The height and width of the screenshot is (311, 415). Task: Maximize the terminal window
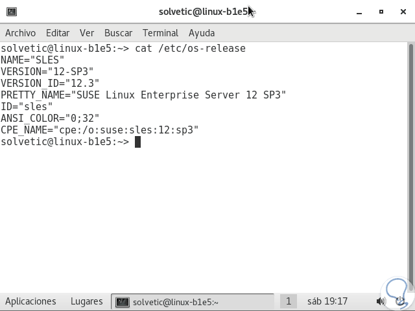[381, 12]
